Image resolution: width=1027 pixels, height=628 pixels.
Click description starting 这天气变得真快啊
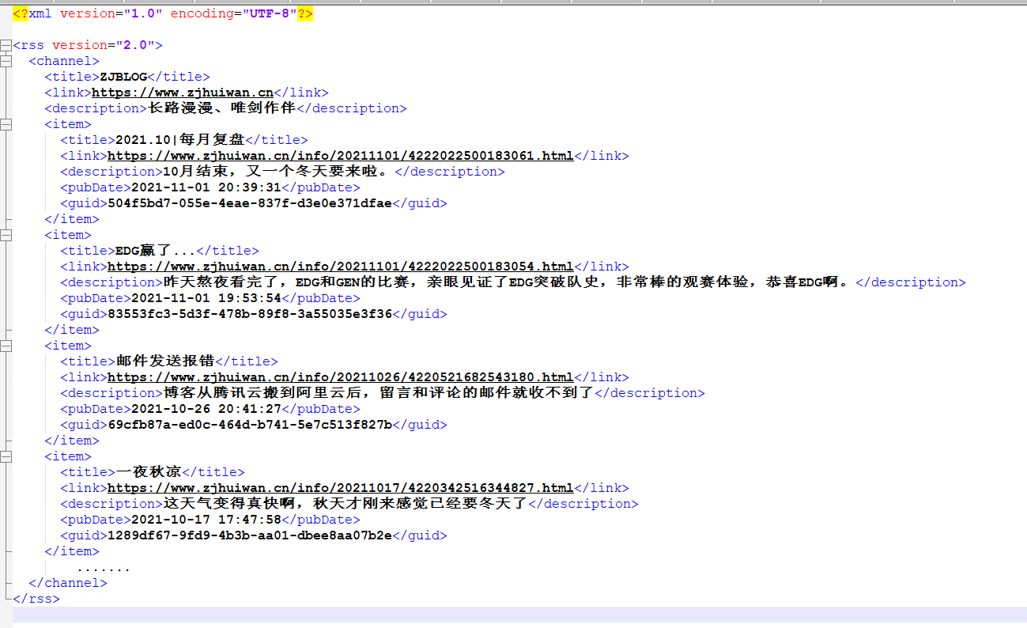345,504
